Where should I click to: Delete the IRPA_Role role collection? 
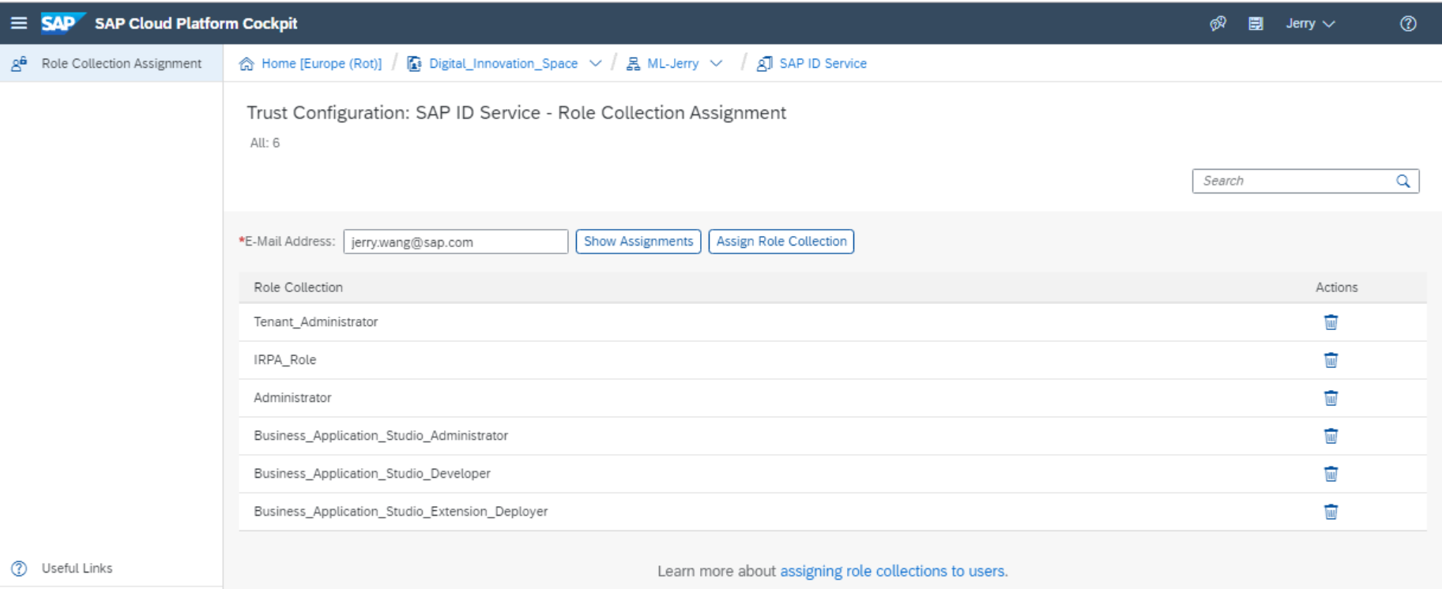pyautogui.click(x=1331, y=360)
